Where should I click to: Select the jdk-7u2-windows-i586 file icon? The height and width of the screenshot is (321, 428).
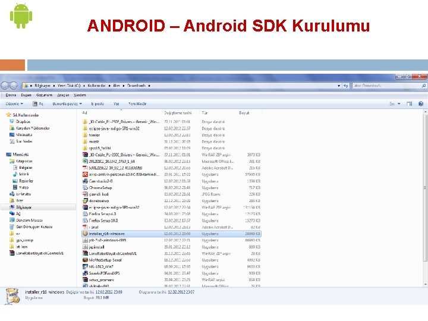pos(85,240)
